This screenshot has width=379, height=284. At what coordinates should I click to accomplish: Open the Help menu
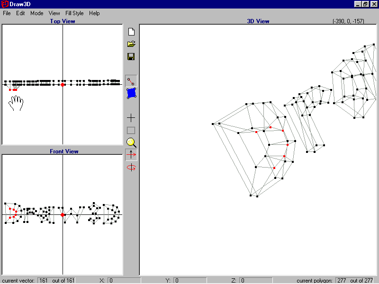(x=94, y=13)
